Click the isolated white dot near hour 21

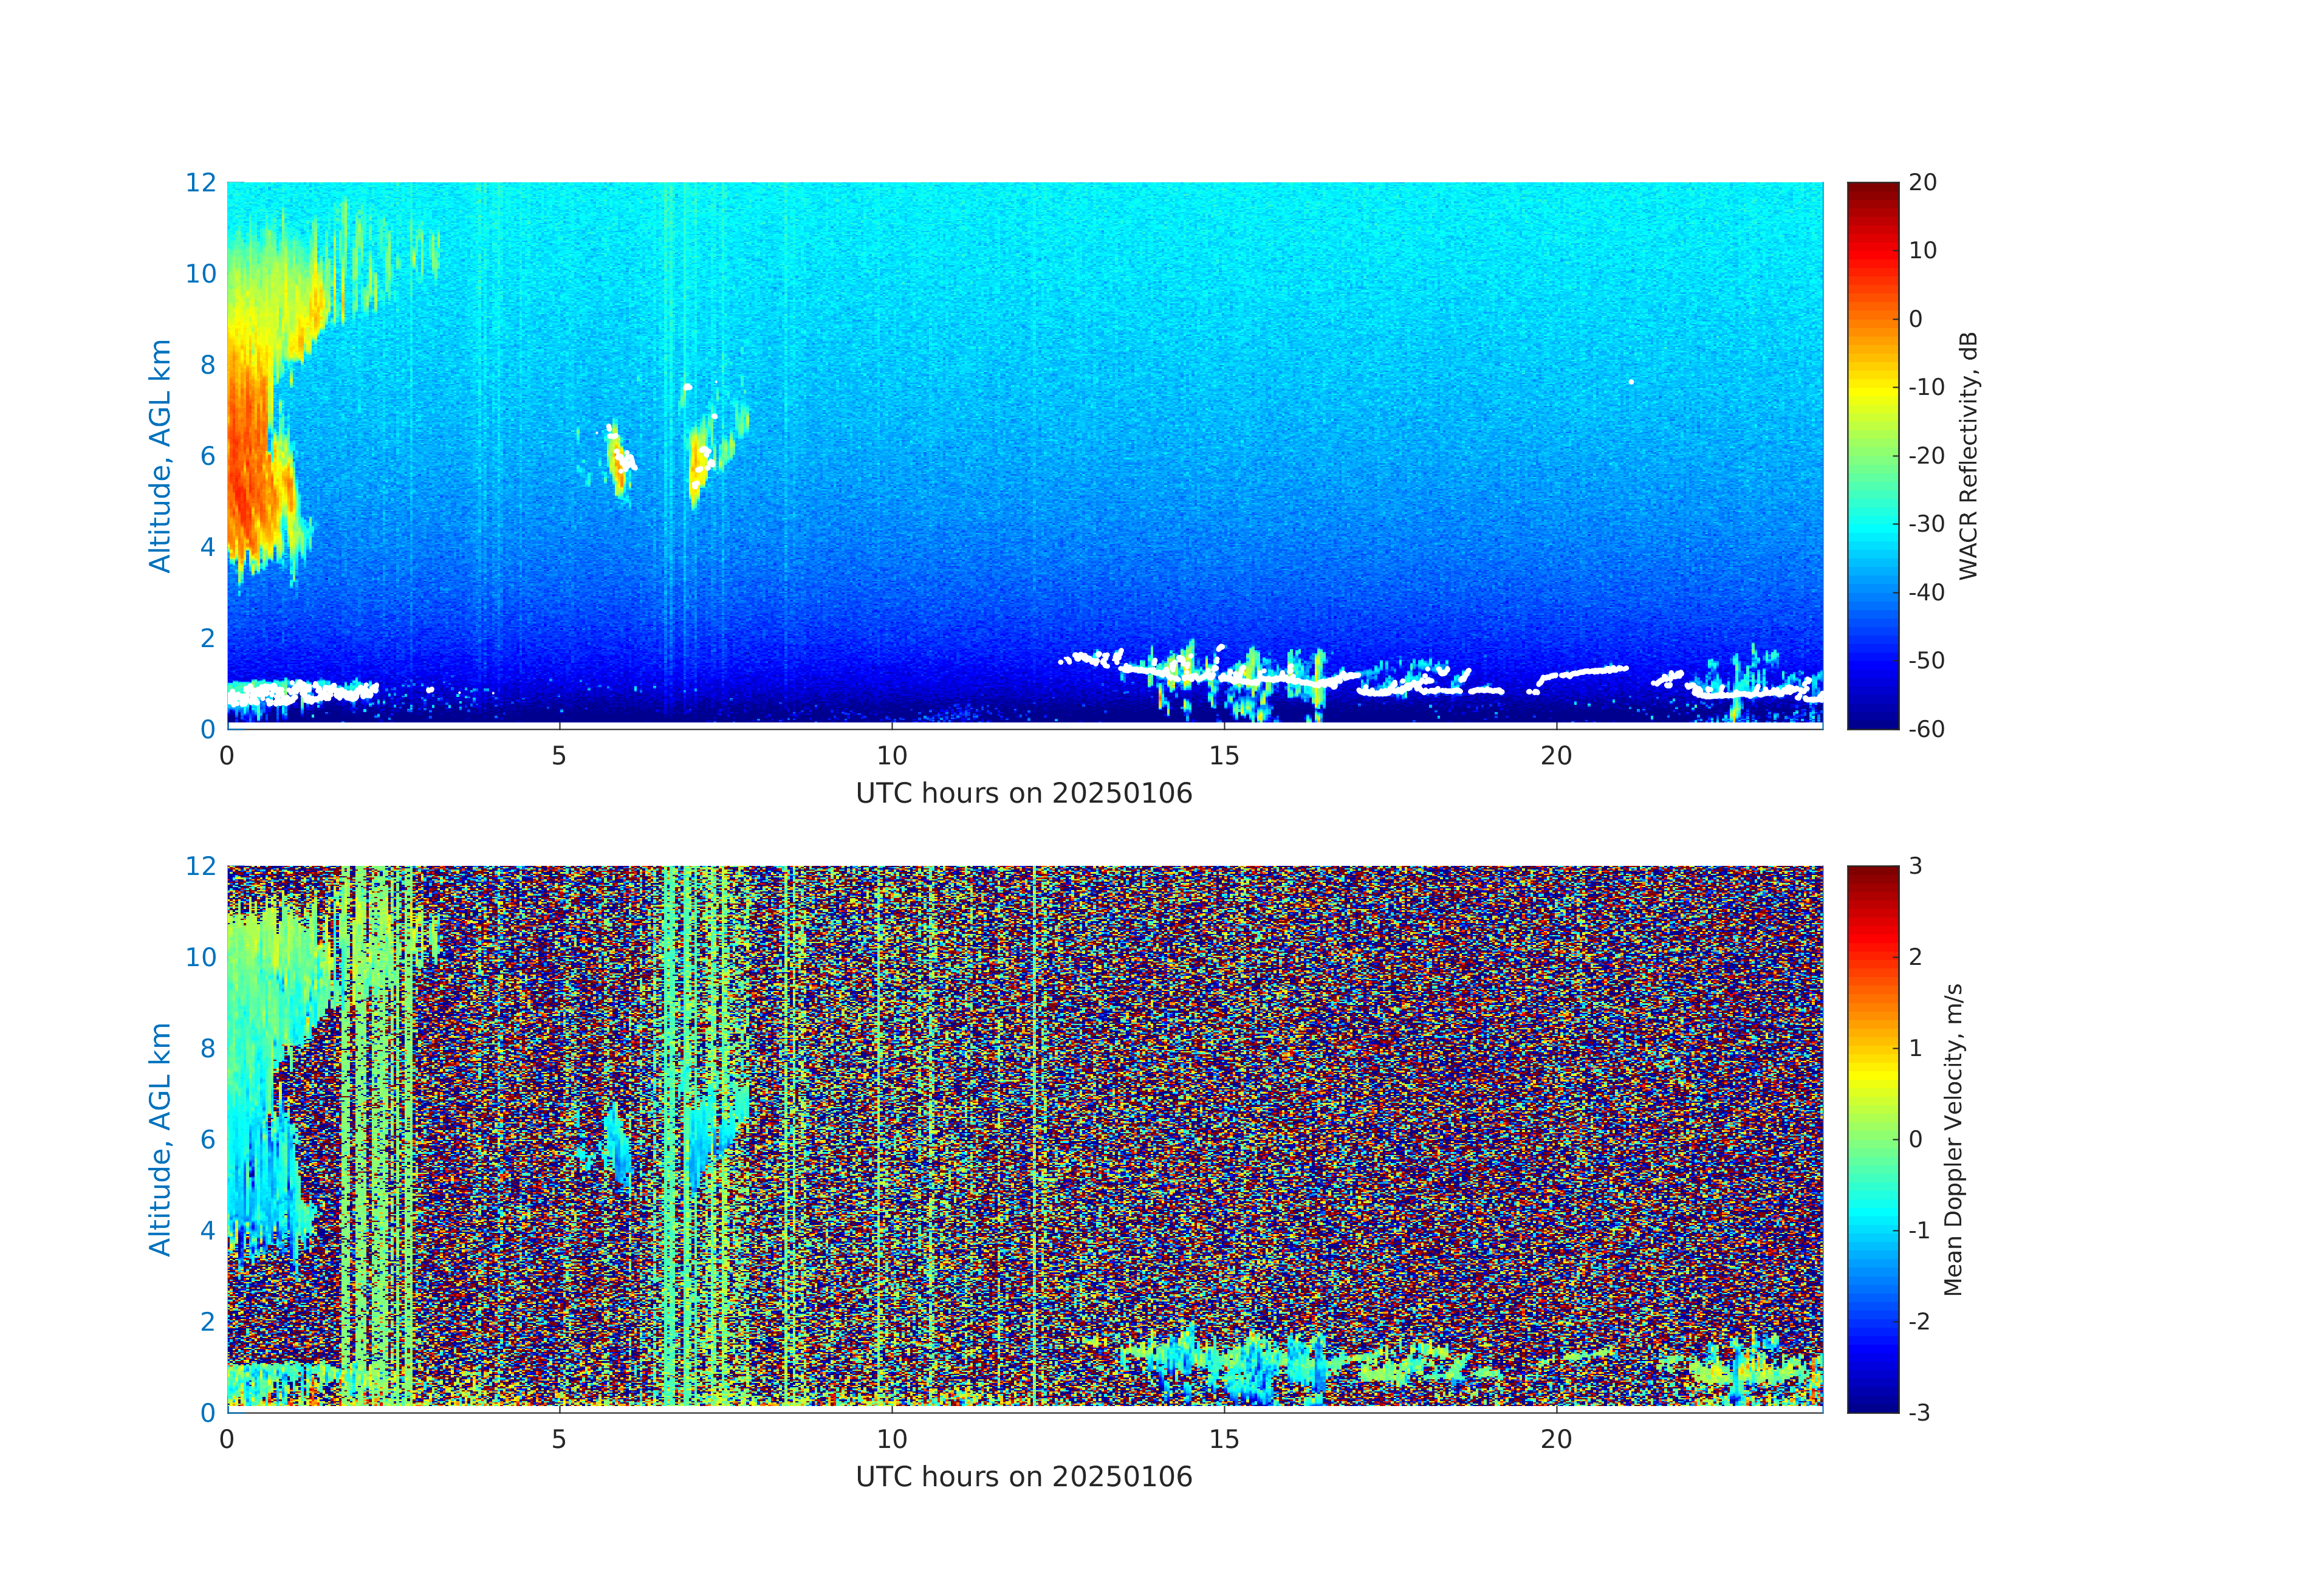pyautogui.click(x=1631, y=382)
